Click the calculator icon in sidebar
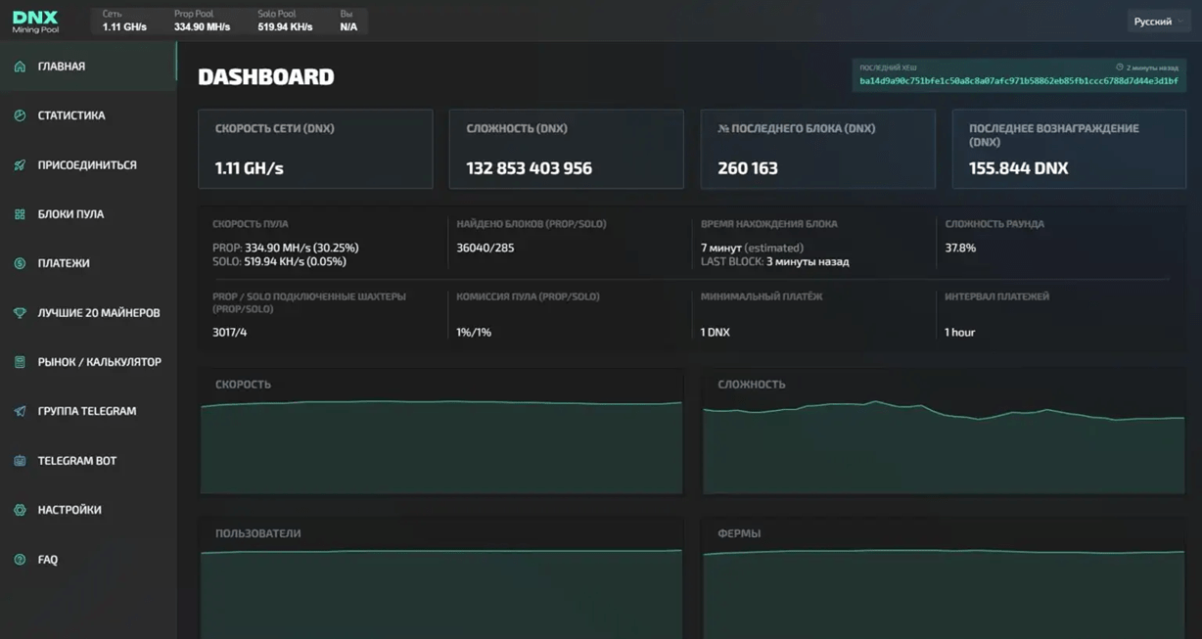The width and height of the screenshot is (1202, 639). (x=20, y=362)
